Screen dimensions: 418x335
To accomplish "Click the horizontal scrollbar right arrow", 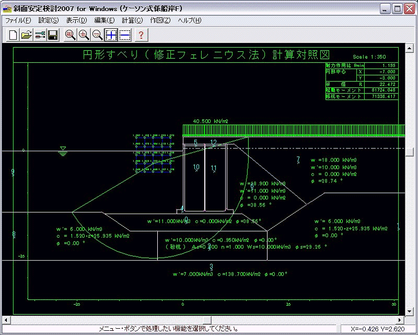I will (401, 319).
